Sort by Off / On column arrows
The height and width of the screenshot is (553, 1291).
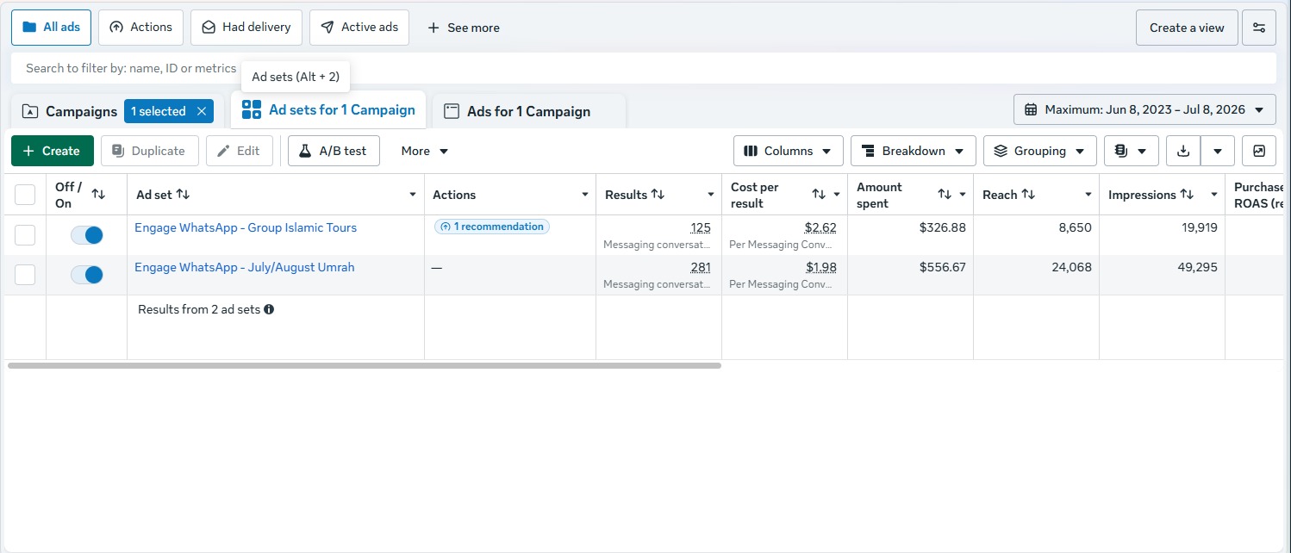98,195
